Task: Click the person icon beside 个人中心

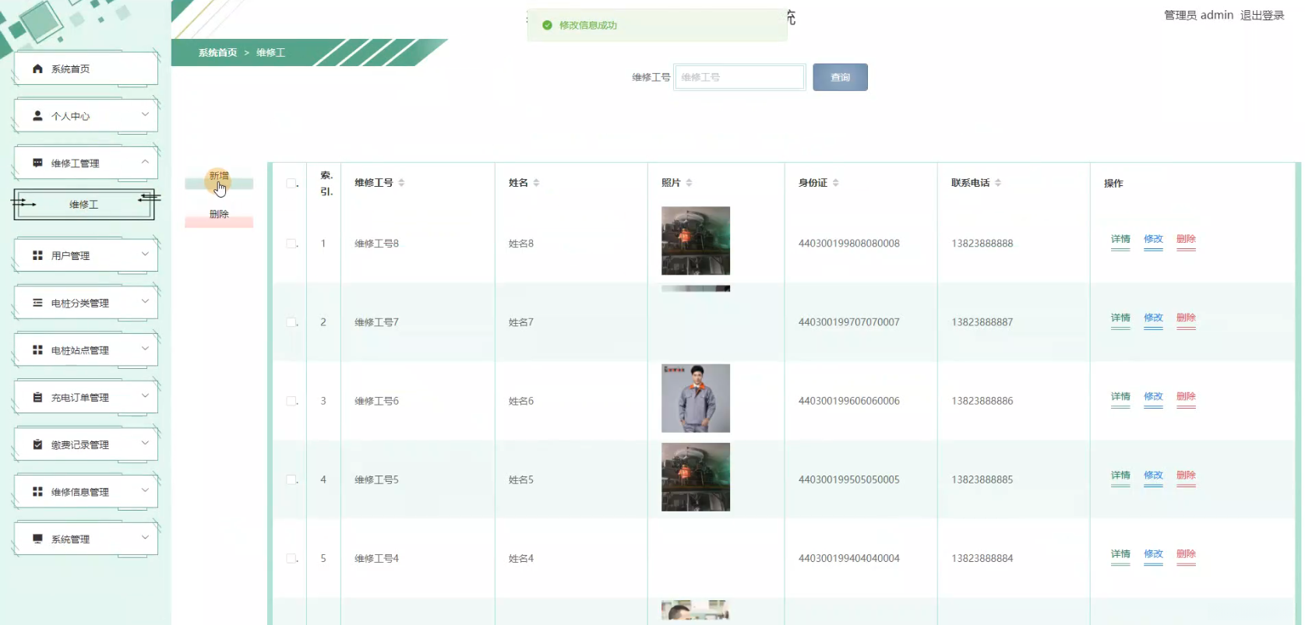Action: (x=37, y=116)
